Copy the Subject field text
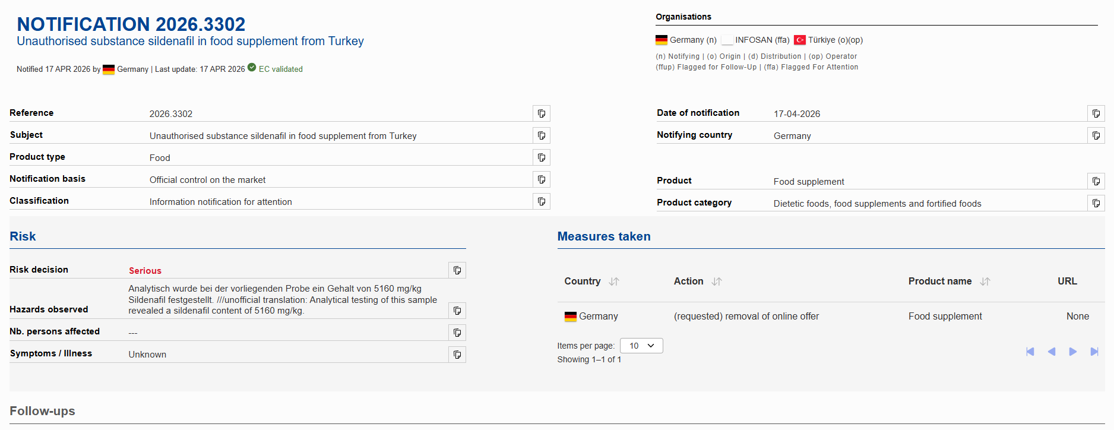The width and height of the screenshot is (1114, 430). click(x=541, y=135)
